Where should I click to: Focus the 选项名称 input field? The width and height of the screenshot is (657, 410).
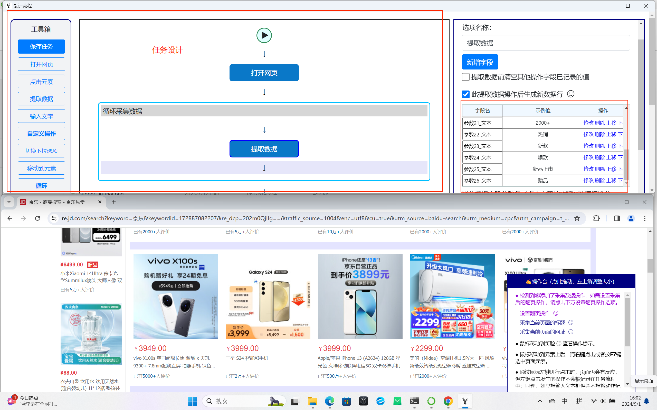[546, 43]
